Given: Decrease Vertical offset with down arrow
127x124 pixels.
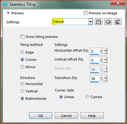Looking at the screenshot, I should coord(102,61).
